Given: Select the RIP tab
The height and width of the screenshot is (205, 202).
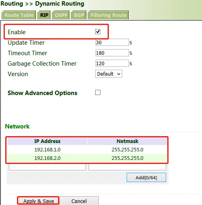Looking at the screenshot, I should pos(44,15).
